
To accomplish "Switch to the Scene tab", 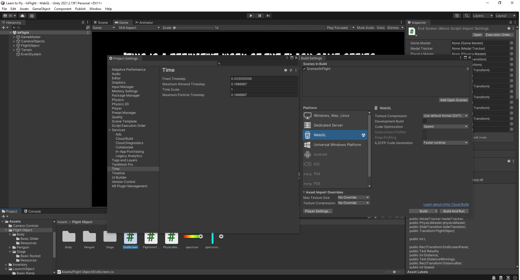I will (x=101, y=22).
